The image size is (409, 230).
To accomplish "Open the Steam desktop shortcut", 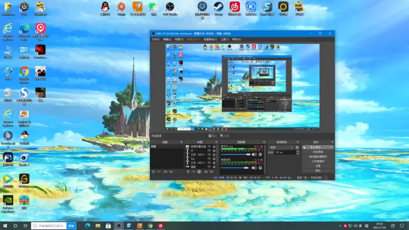I will tap(218, 9).
